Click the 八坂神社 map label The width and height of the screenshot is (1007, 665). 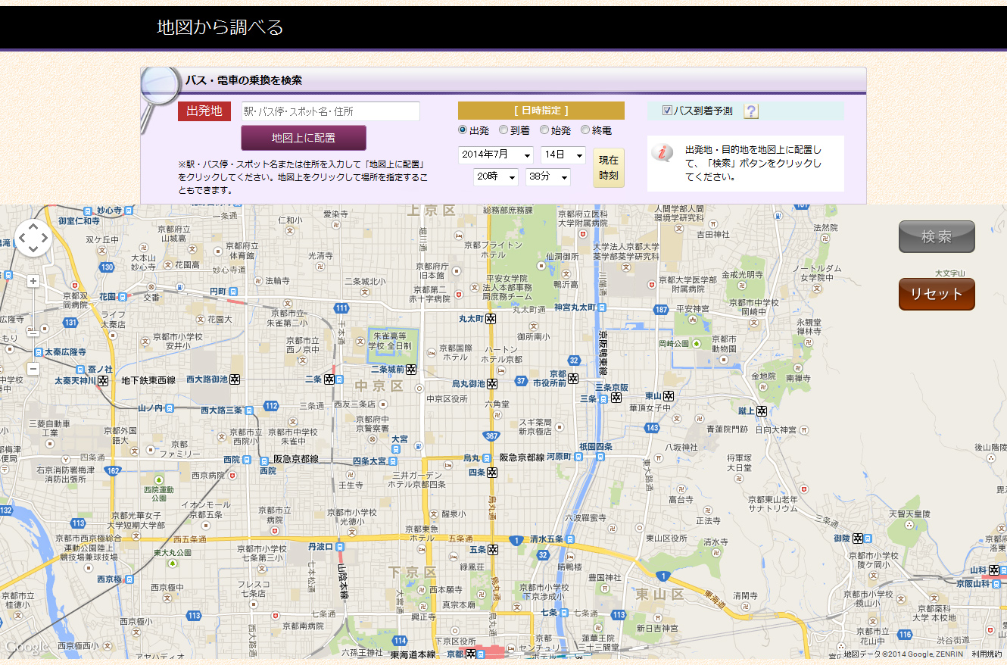(x=681, y=448)
